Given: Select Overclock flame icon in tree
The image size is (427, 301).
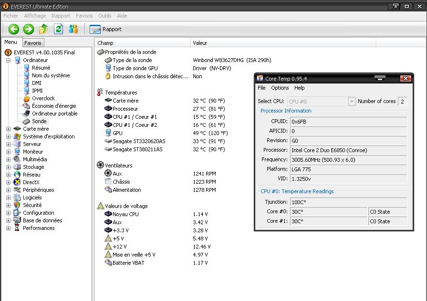Looking at the screenshot, I should click(x=27, y=98).
